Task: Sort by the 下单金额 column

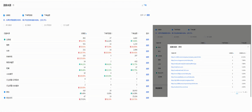Action: 135,34
